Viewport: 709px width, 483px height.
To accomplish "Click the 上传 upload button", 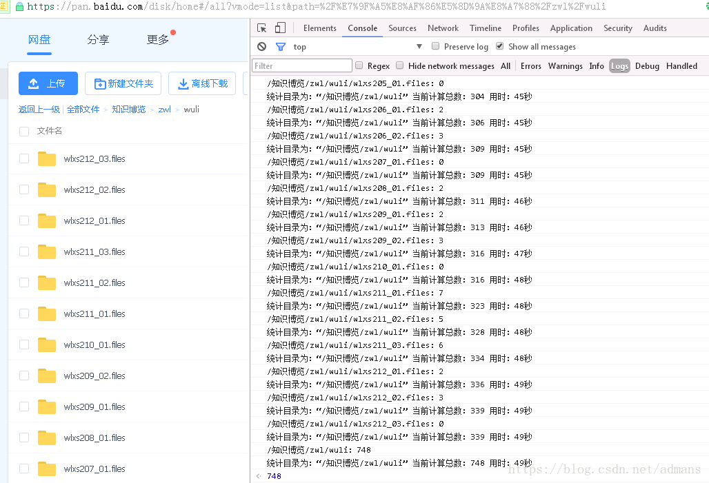I will [48, 83].
